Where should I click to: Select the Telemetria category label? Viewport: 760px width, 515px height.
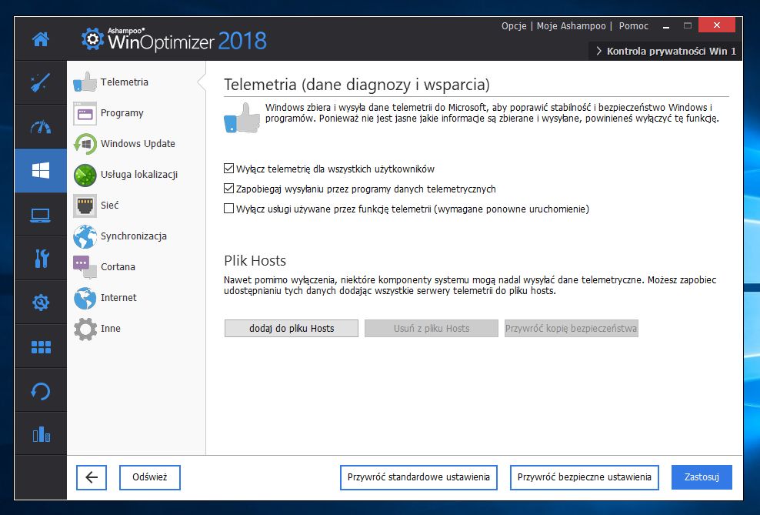point(125,82)
